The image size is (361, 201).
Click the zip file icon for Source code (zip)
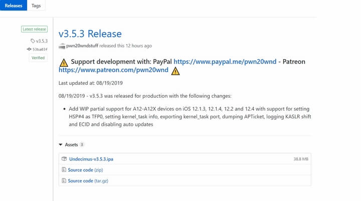64,170
